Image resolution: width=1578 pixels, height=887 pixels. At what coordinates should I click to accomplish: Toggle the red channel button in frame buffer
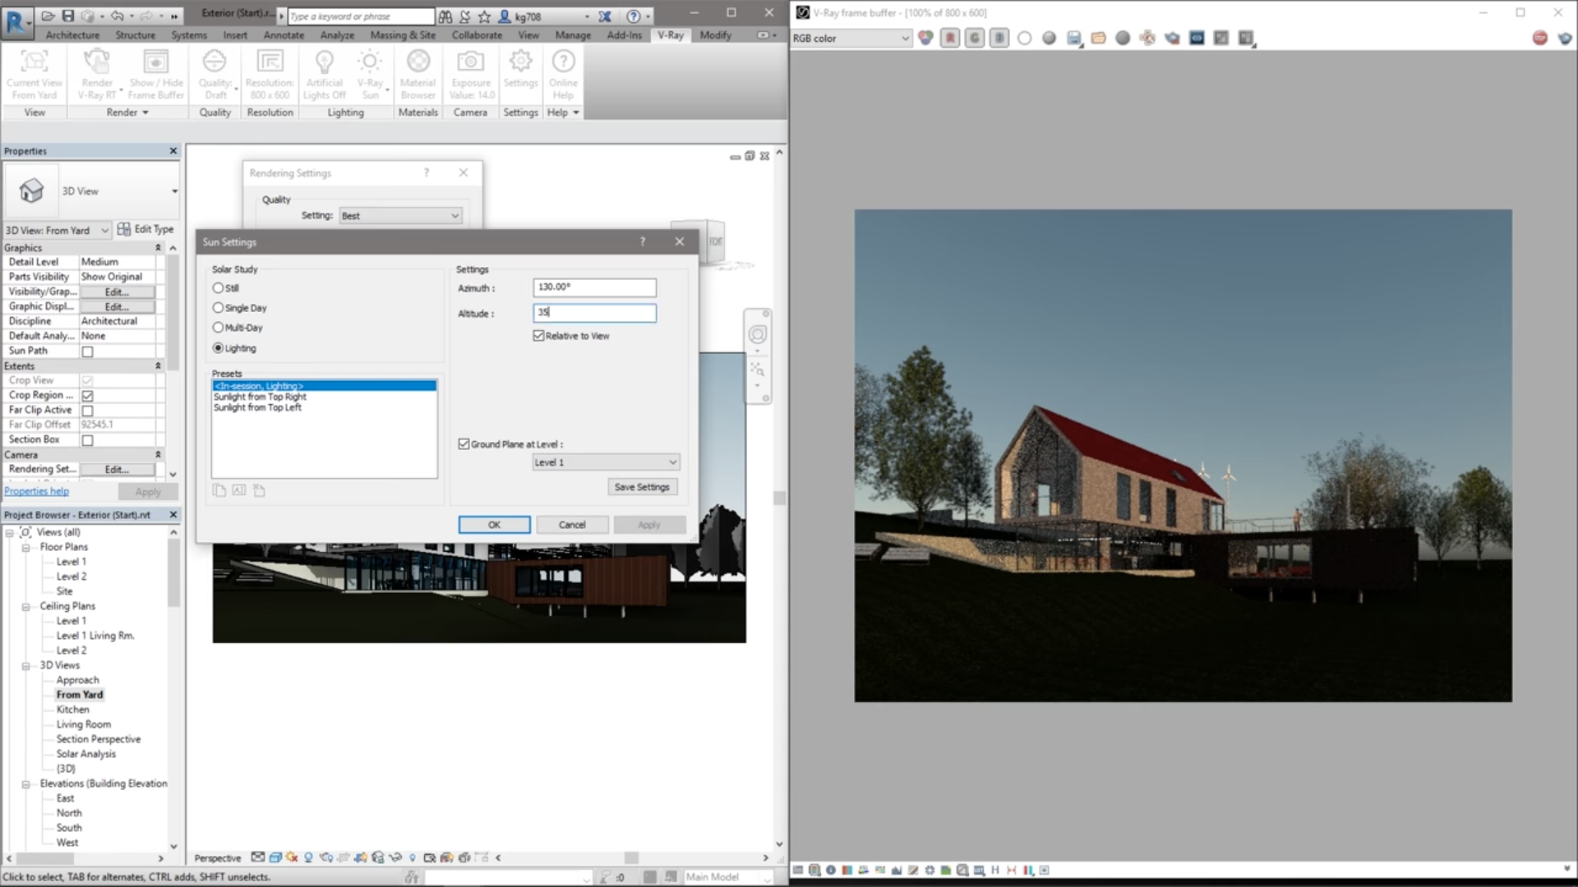click(x=950, y=38)
